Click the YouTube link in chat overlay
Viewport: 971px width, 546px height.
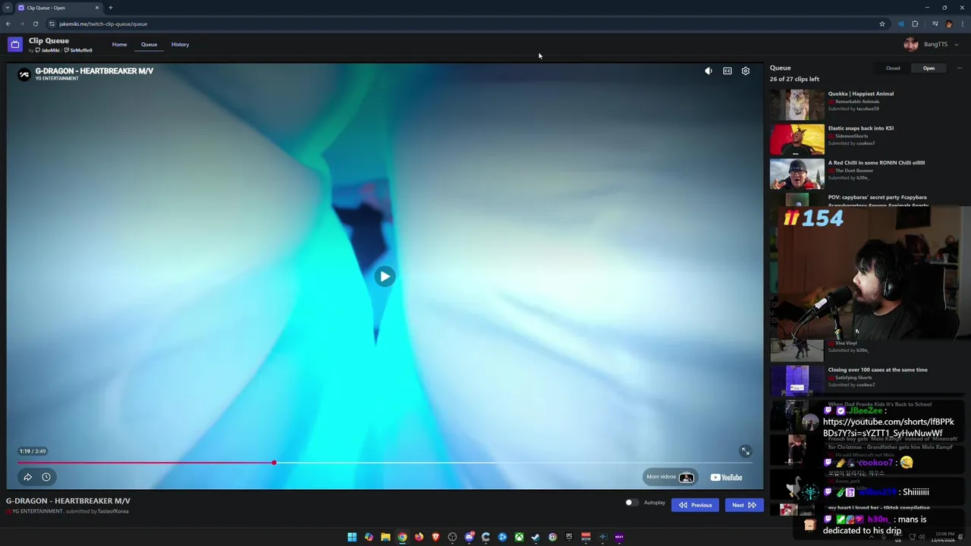coord(888,428)
